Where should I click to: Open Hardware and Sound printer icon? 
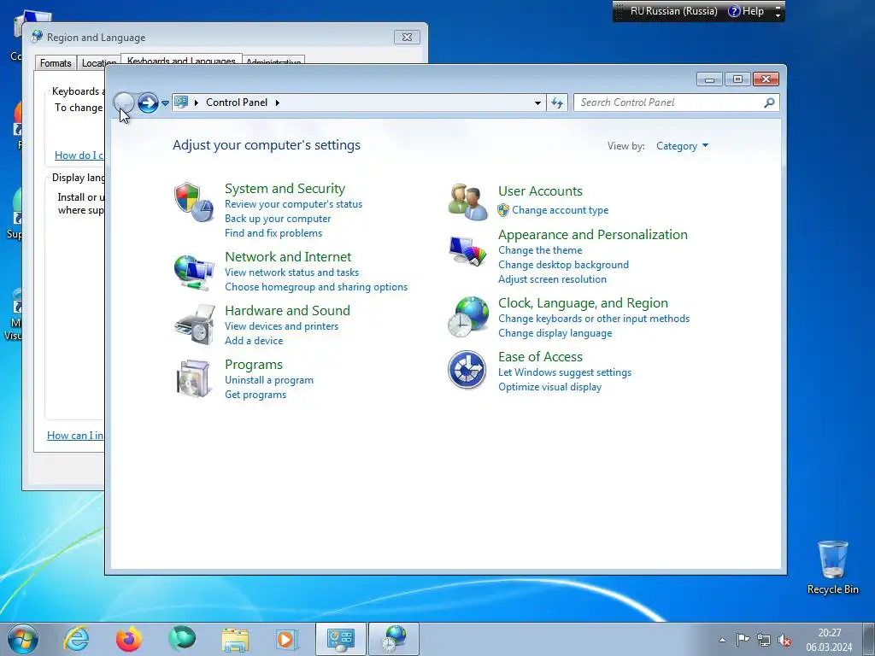point(194,325)
